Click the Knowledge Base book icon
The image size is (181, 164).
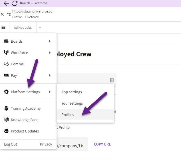(x=6, y=120)
